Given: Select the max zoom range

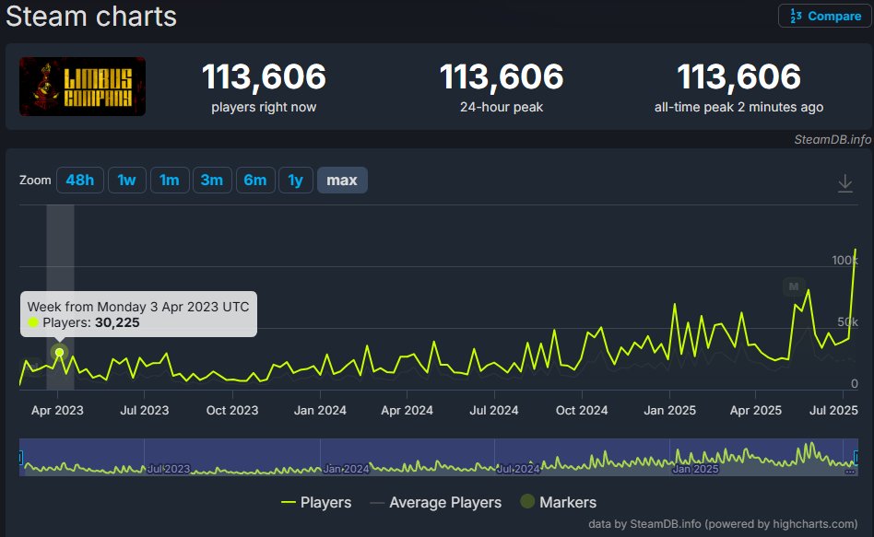Looking at the screenshot, I should point(342,180).
